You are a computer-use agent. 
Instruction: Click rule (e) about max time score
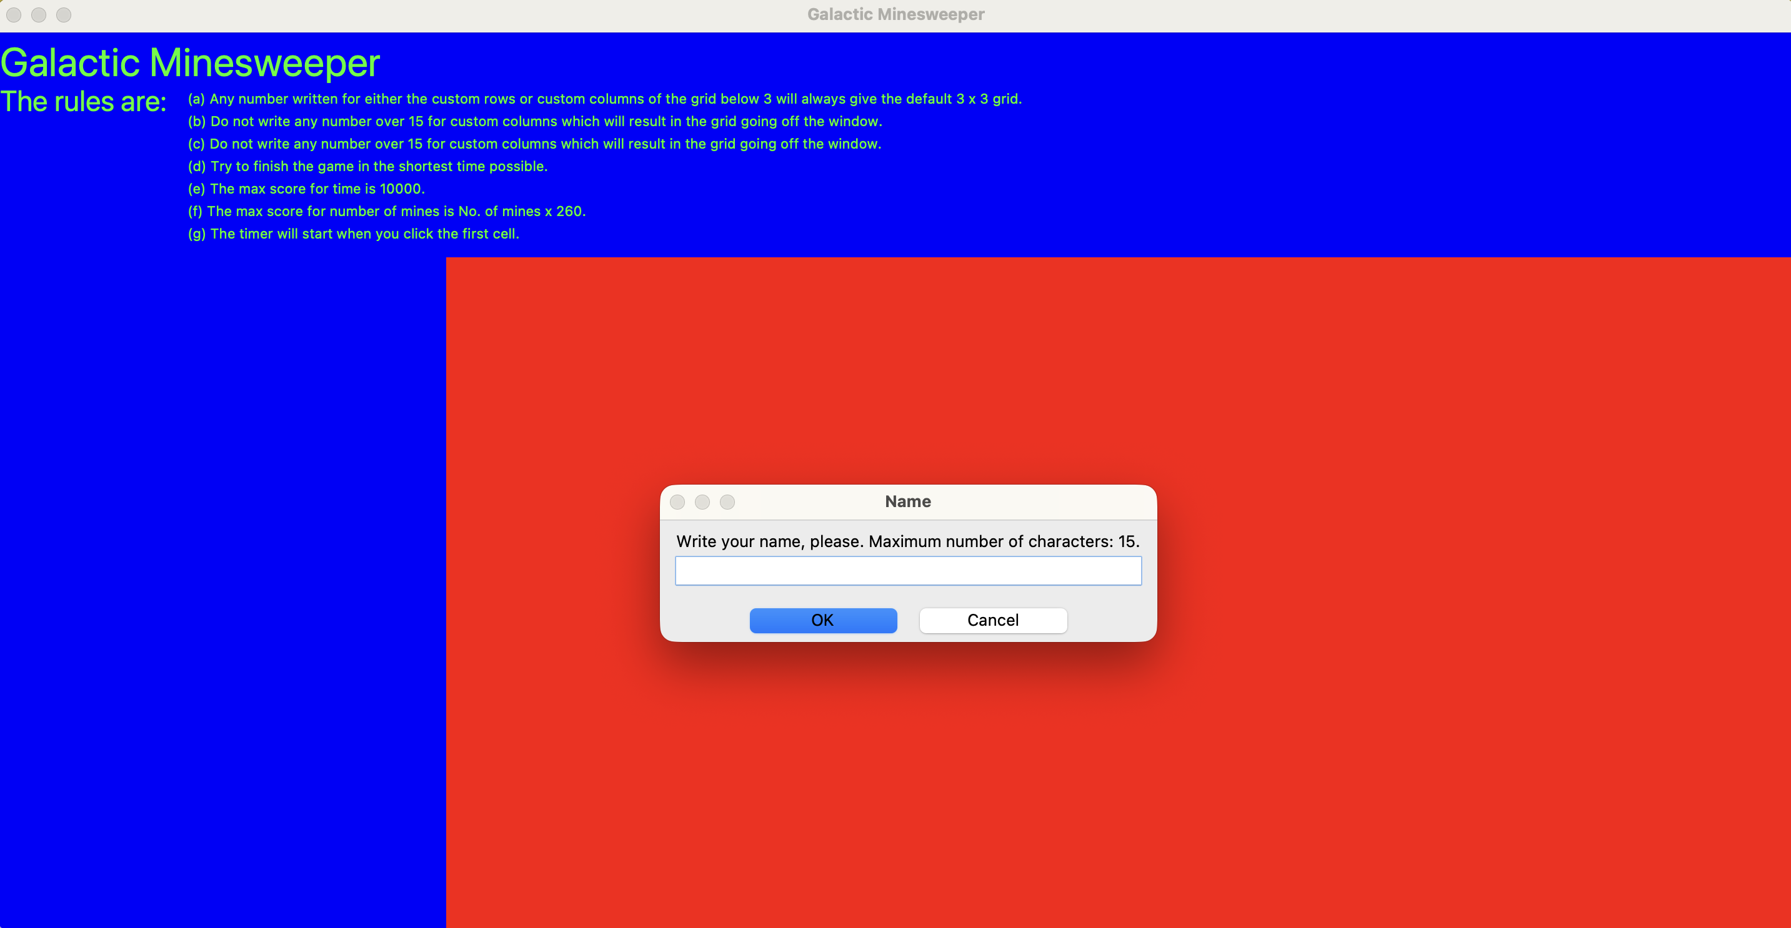tap(306, 189)
